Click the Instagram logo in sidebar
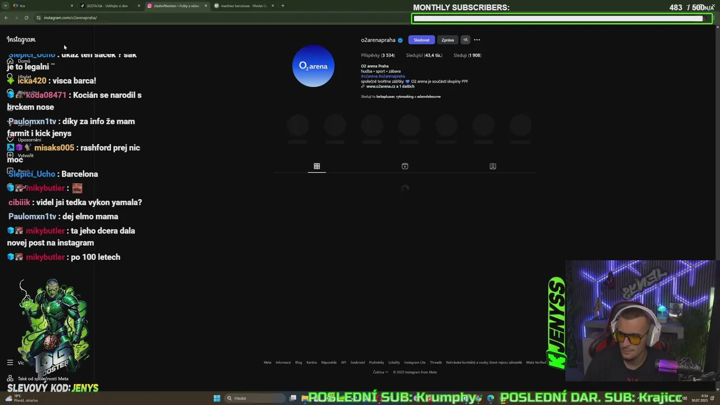This screenshot has height=405, width=720. pyautogui.click(x=21, y=39)
